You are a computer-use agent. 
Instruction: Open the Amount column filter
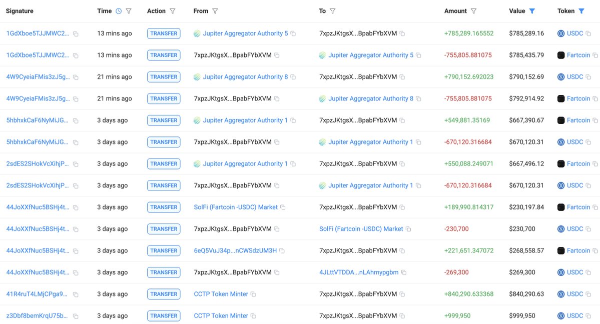click(474, 11)
